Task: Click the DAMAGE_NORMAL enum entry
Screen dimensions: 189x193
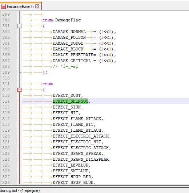Action: pyautogui.click(x=69, y=32)
